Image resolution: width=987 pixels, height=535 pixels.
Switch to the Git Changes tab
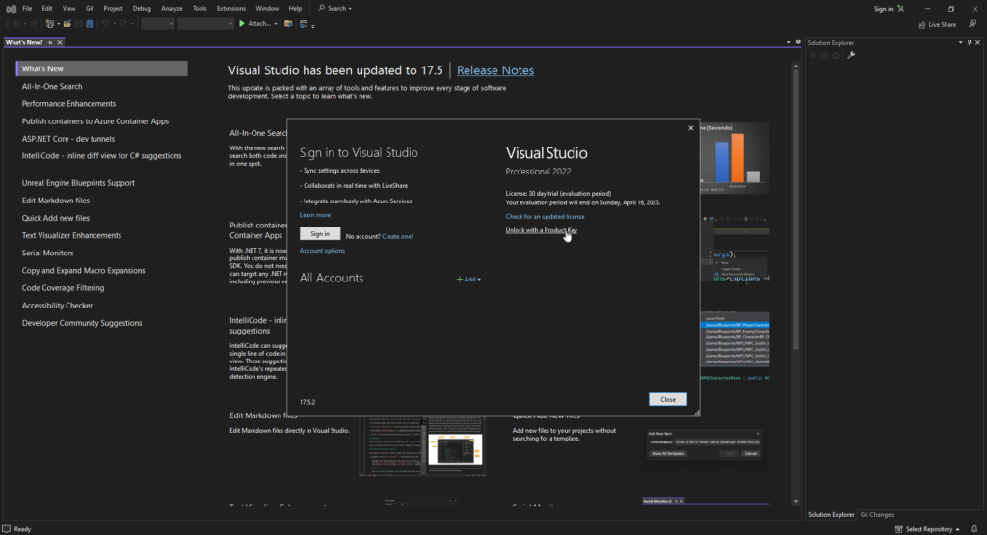876,515
